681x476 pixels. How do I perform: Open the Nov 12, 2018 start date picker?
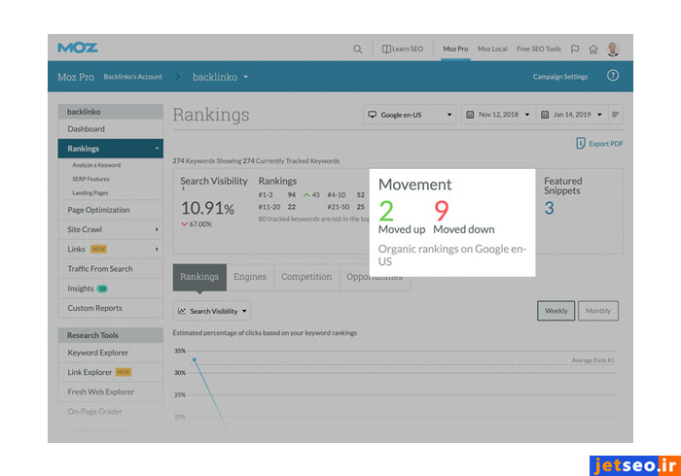point(498,115)
